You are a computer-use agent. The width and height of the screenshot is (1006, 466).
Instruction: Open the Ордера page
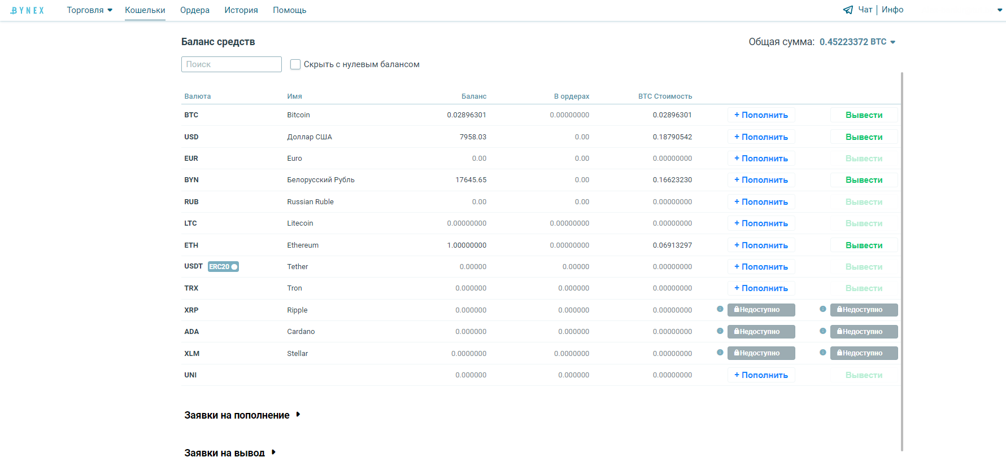(195, 10)
